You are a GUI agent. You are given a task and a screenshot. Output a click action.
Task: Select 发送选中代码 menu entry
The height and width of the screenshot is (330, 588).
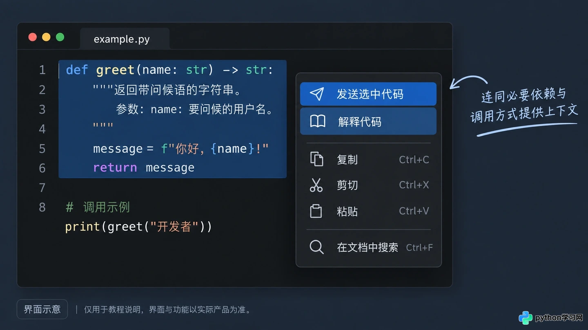tap(368, 94)
